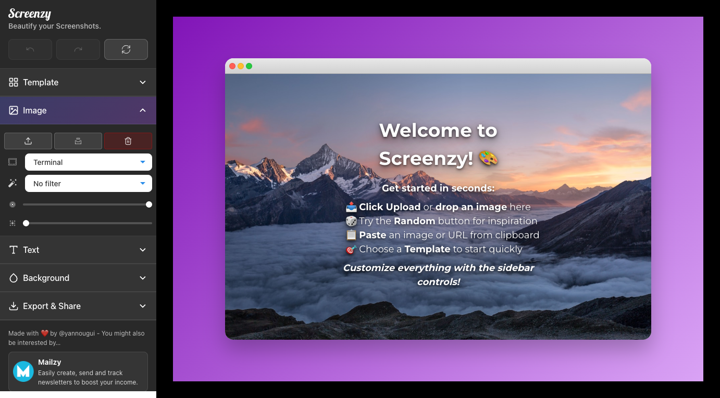This screenshot has width=720, height=398.
Task: Click the paste-from-clipboard icon button
Action: [78, 141]
